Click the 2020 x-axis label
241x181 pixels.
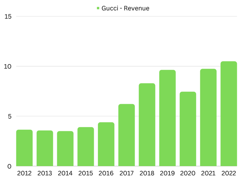coord(188,173)
